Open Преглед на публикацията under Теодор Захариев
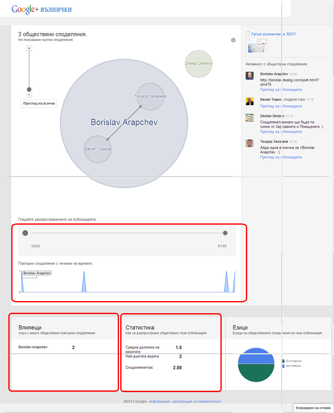 [281, 157]
